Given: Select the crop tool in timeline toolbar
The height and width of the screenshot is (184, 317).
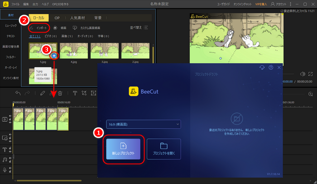Looking at the screenshot, I should click(84, 94).
